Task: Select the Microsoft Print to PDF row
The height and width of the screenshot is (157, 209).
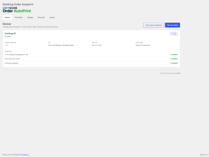Action: (x=91, y=59)
